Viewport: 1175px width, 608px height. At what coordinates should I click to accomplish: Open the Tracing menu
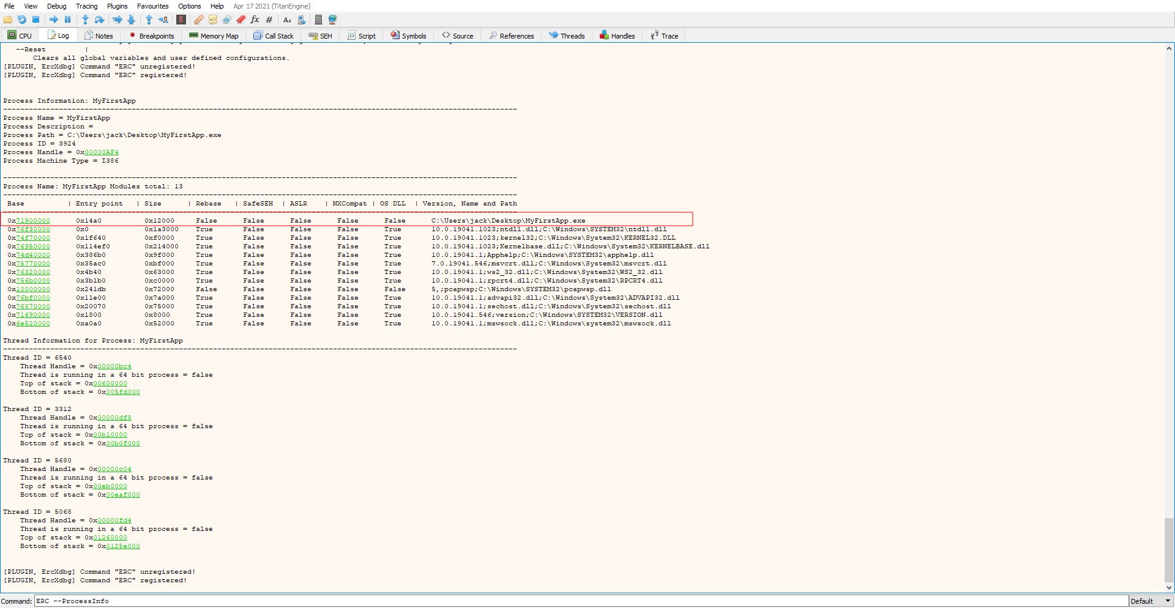[86, 6]
